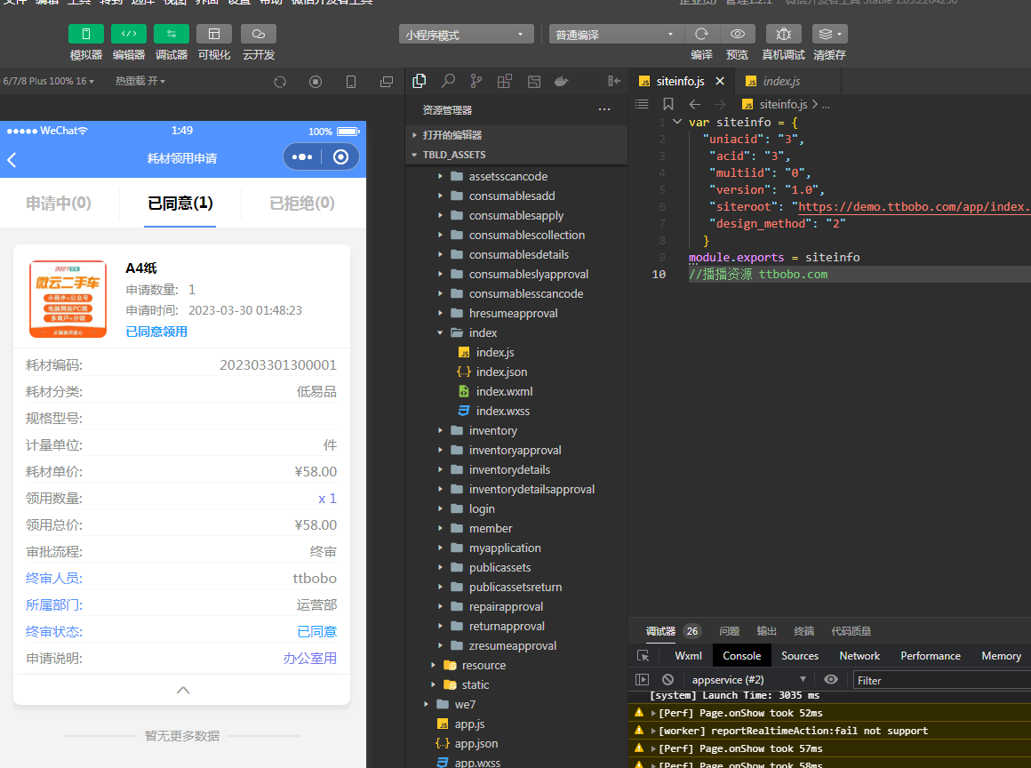Follow the demo.ttbobo.com siteroot link
The width and height of the screenshot is (1031, 768).
(x=914, y=206)
